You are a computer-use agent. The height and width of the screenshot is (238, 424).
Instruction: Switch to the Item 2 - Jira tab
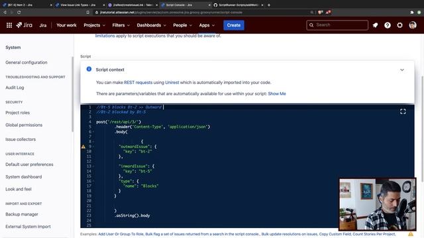click(x=26, y=5)
